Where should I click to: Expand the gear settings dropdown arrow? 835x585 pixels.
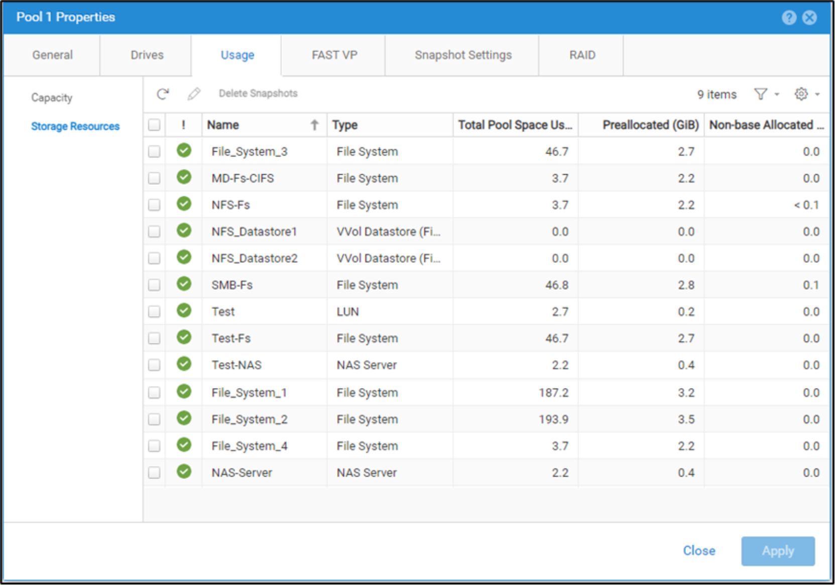click(x=817, y=94)
